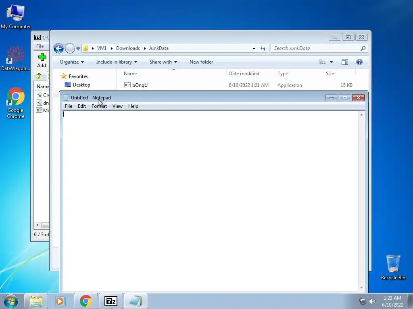Open the File menu in Notepad
This screenshot has height=309, width=413.
[69, 106]
